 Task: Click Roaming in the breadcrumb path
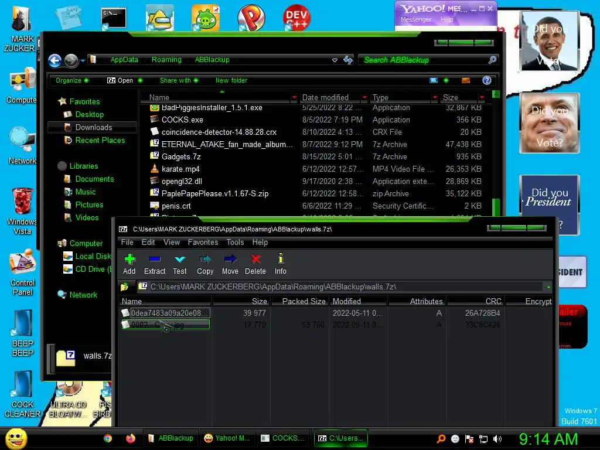166,60
